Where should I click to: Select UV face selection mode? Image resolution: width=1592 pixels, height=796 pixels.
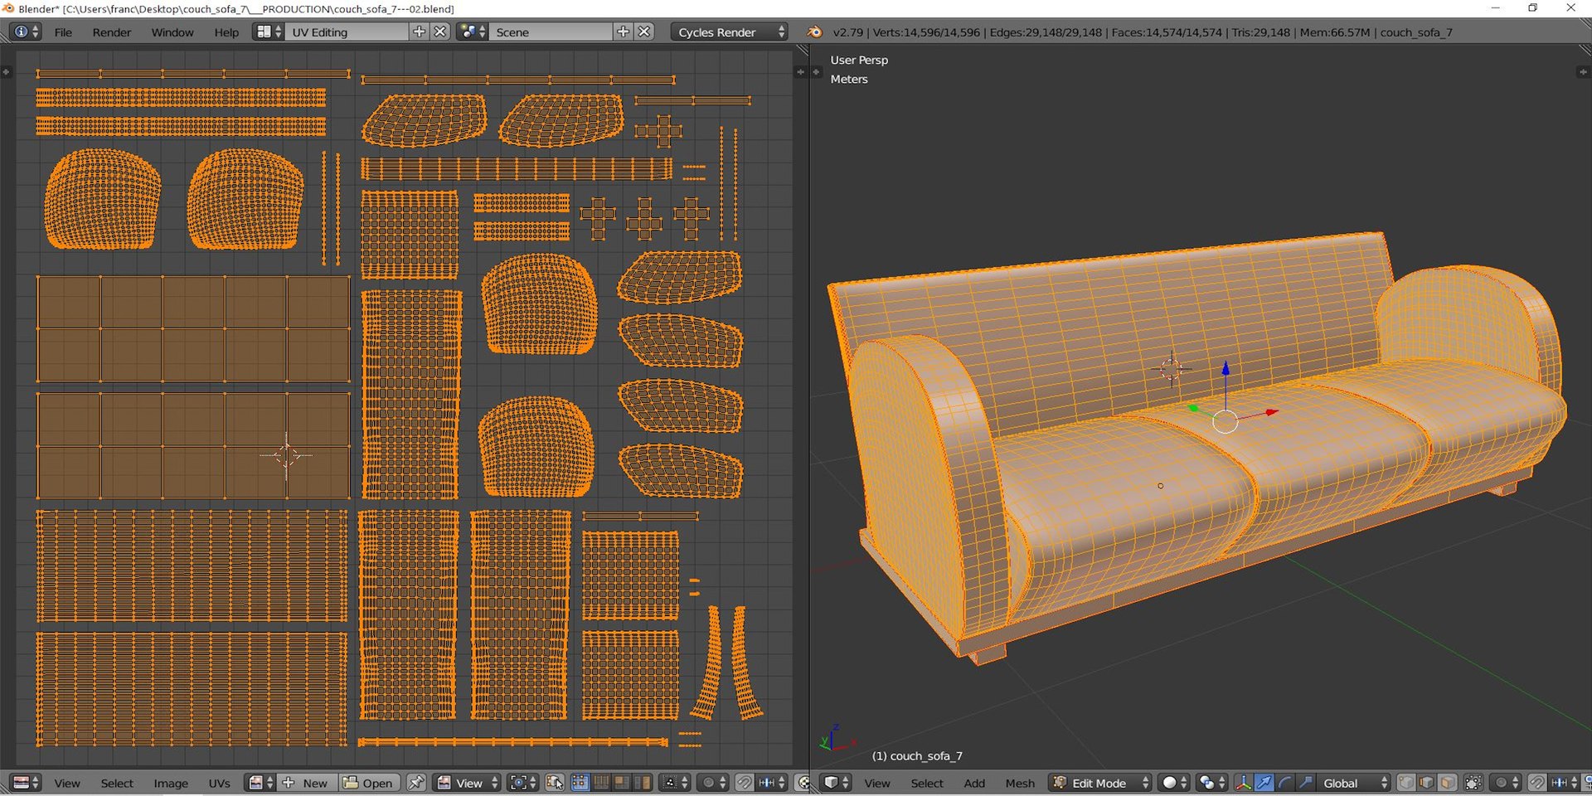point(621,783)
